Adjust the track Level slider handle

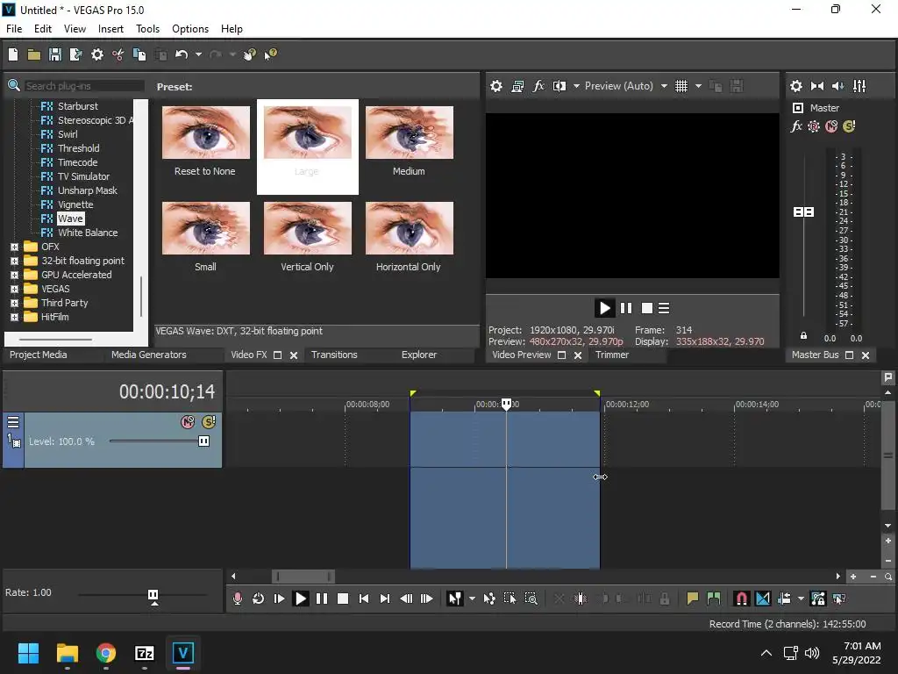[203, 441]
